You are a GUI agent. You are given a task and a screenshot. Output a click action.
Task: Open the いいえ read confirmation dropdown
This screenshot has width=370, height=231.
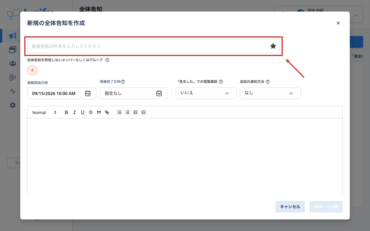tap(206, 93)
